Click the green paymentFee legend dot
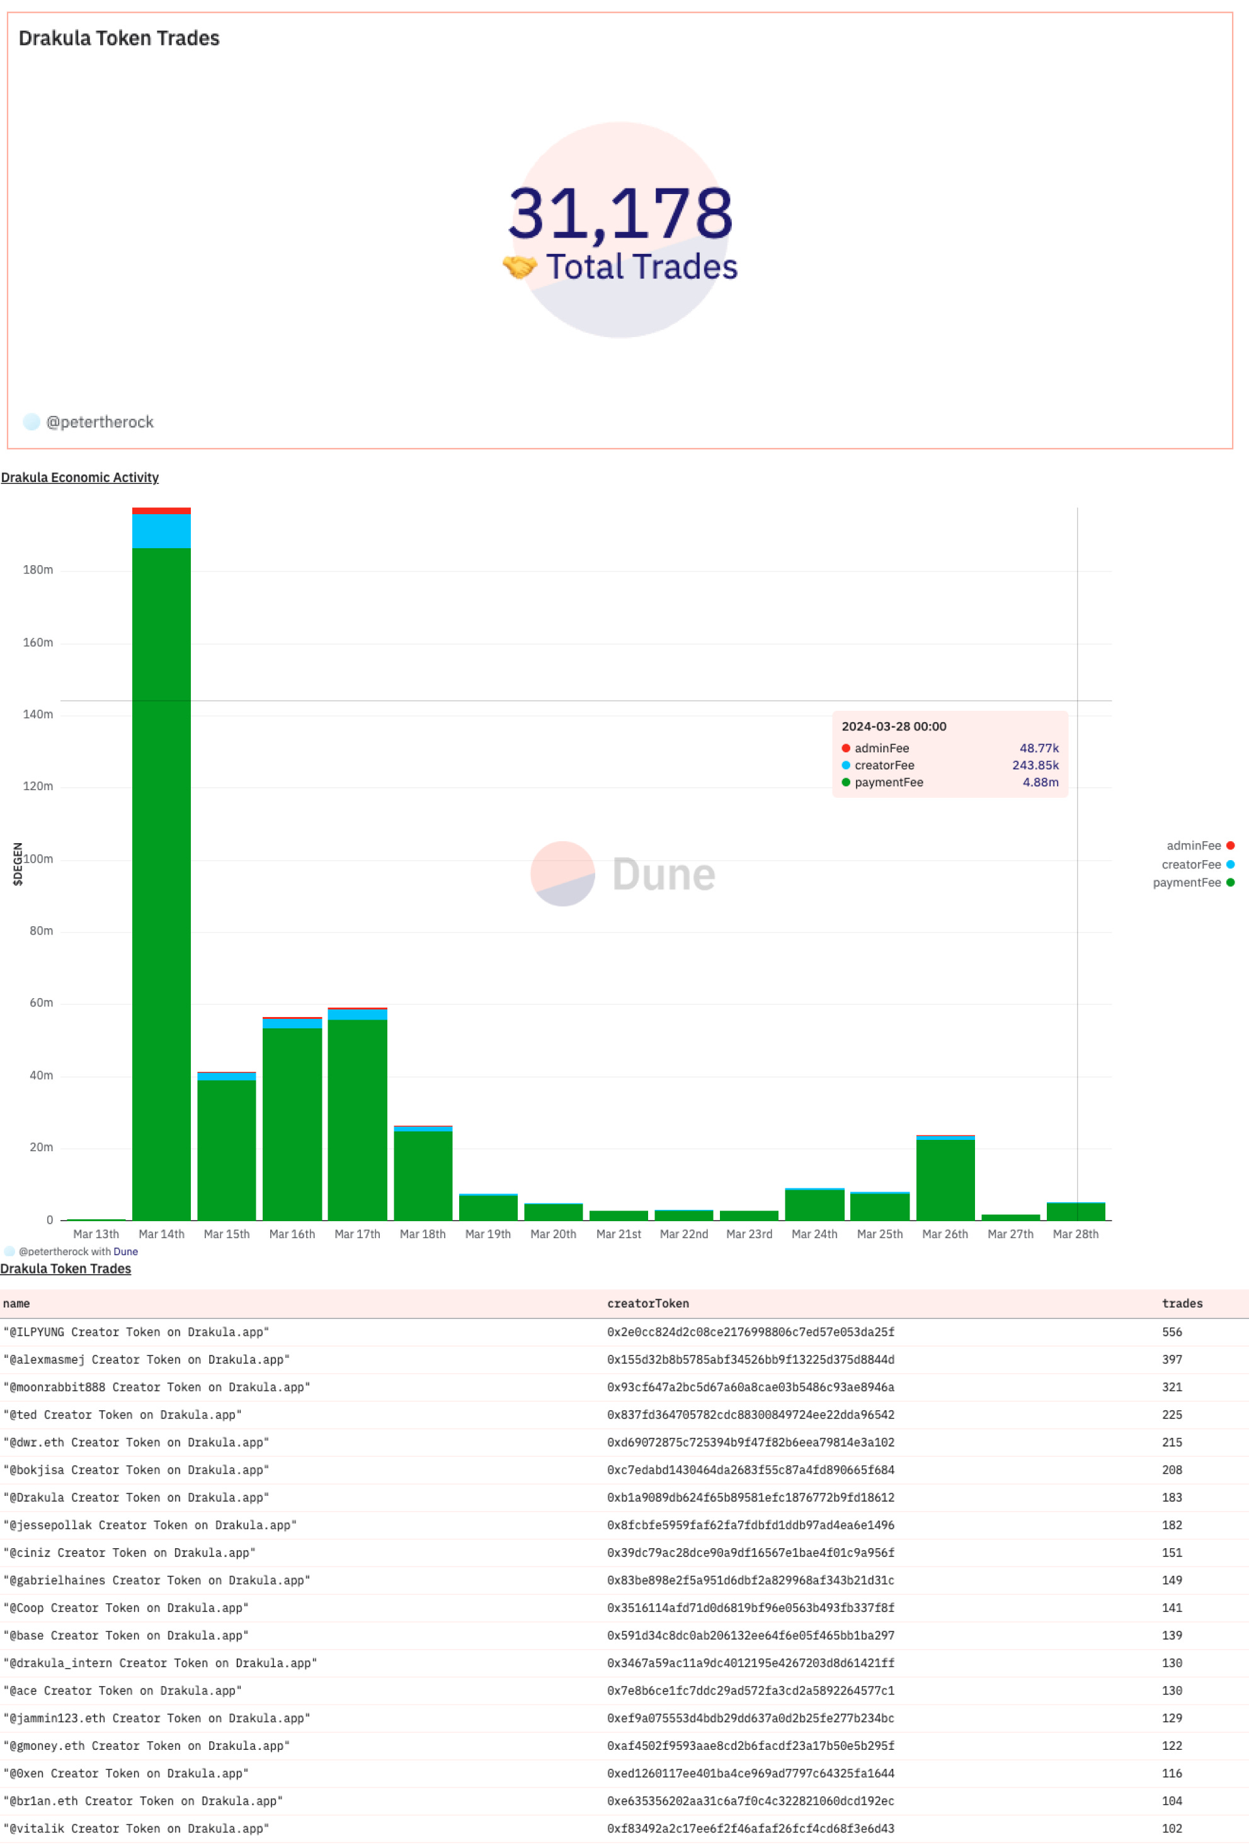The height and width of the screenshot is (1845, 1249). 1230,883
